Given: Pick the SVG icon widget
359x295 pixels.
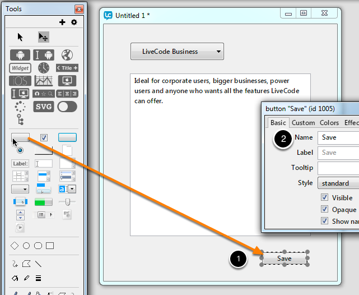Looking at the screenshot, I should click(x=44, y=107).
